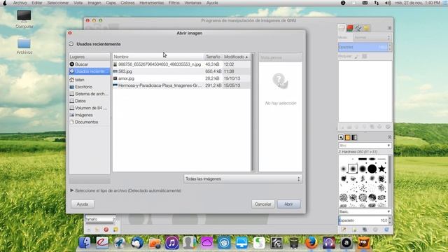Sort files by Tamaño column

(x=213, y=57)
